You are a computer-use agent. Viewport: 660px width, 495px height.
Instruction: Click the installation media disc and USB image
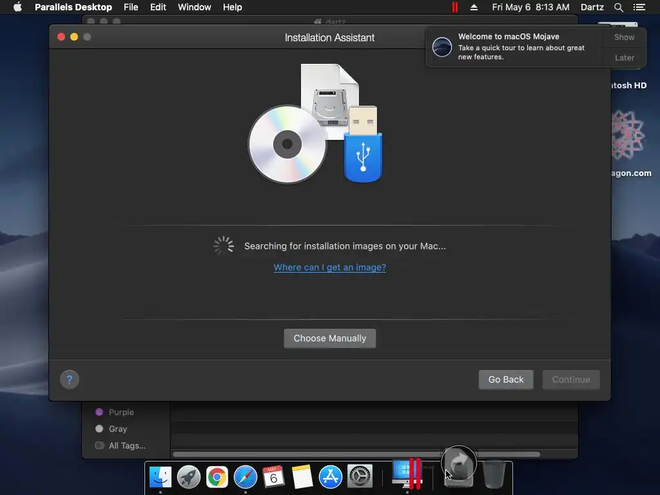point(316,123)
